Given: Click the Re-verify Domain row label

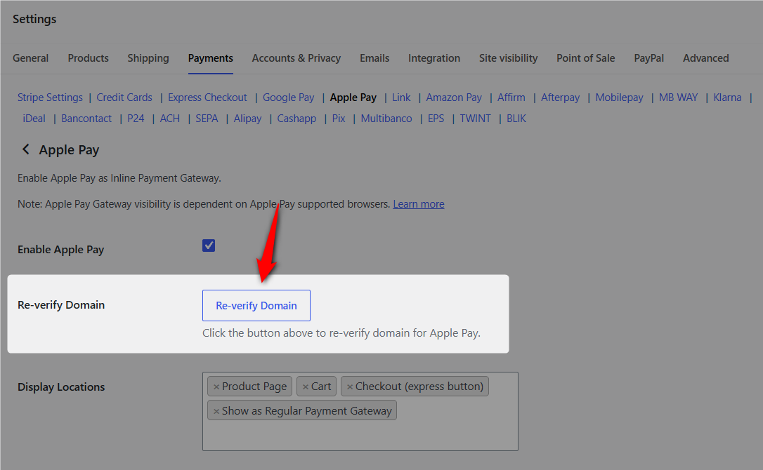Looking at the screenshot, I should coord(61,304).
